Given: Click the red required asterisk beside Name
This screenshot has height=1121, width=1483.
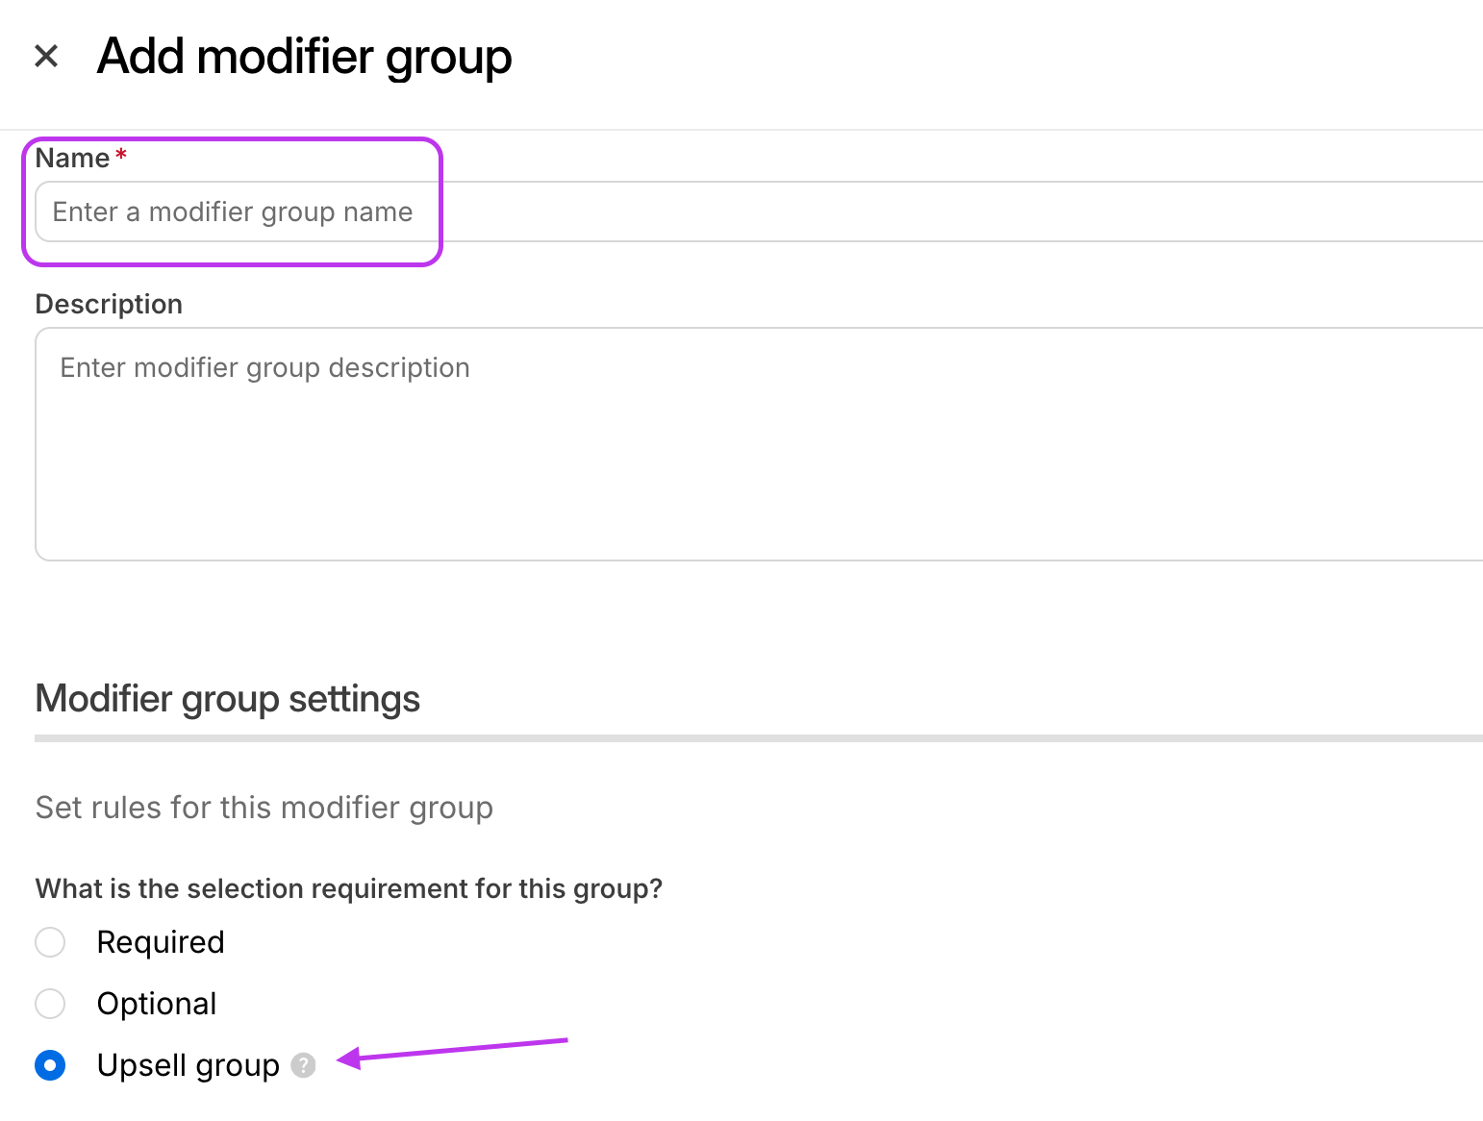Looking at the screenshot, I should 121,155.
